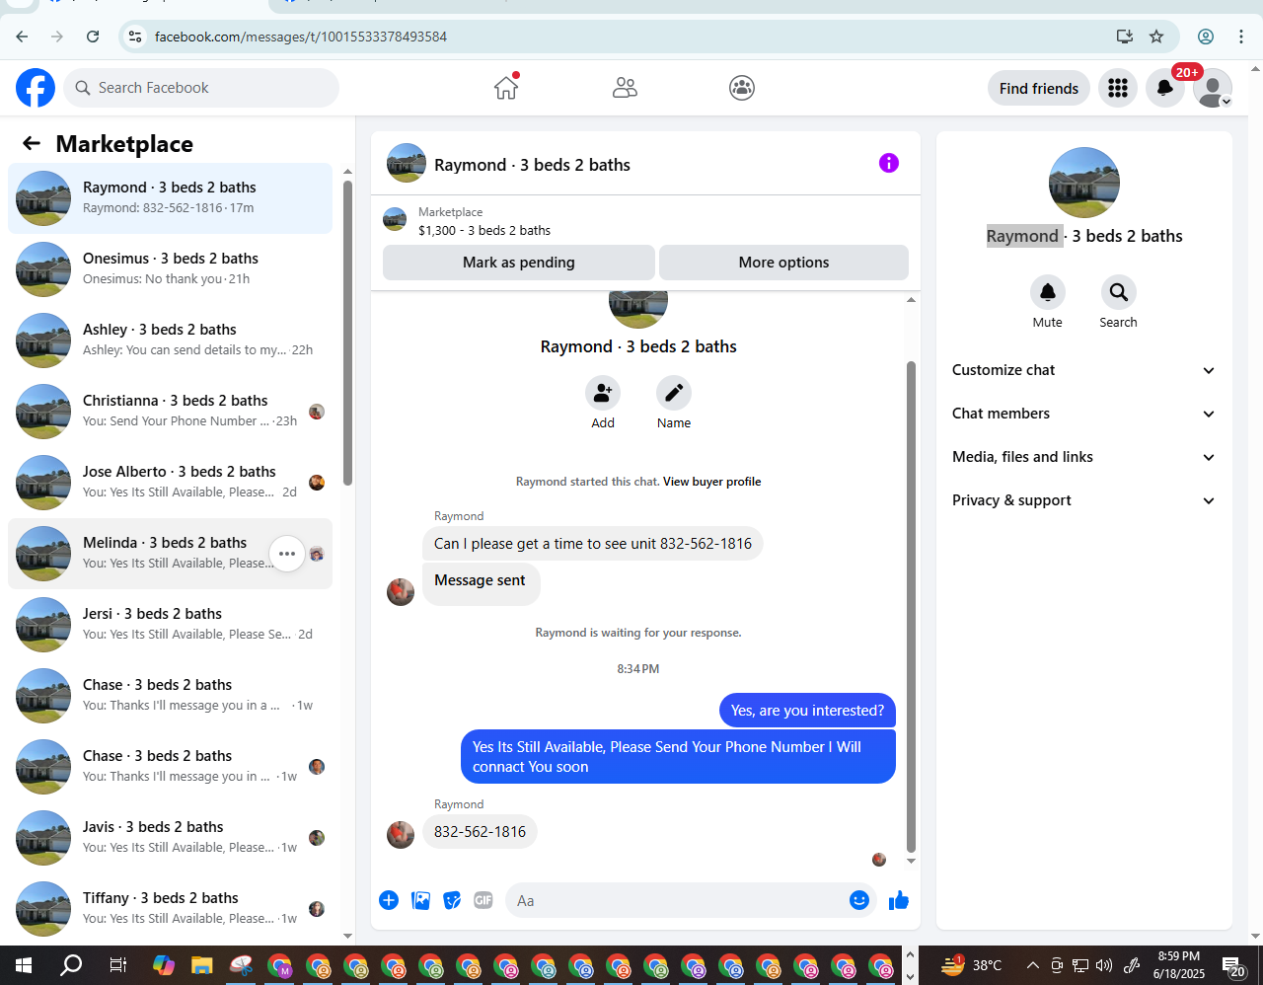Screen dimensions: 1263x985
Task: Send a thumbs-up like
Action: point(899,900)
